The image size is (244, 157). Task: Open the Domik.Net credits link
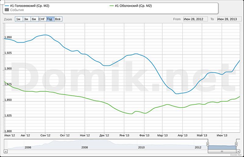point(236,155)
